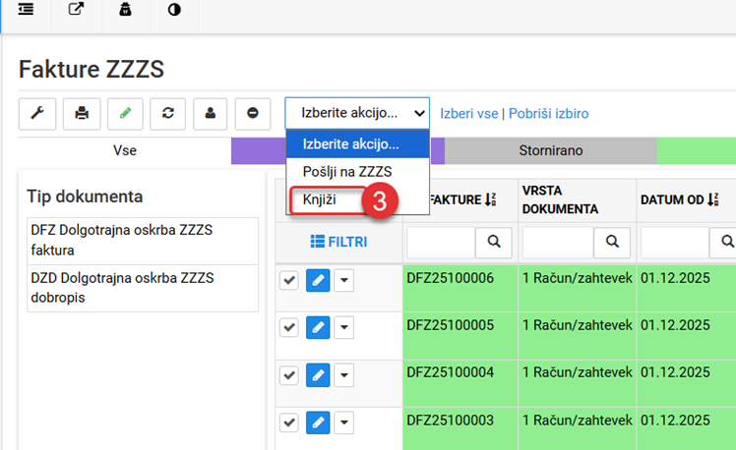This screenshot has width=736, height=450.
Task: Edit invoice DFZ25100005 with blue pencil
Action: (318, 327)
